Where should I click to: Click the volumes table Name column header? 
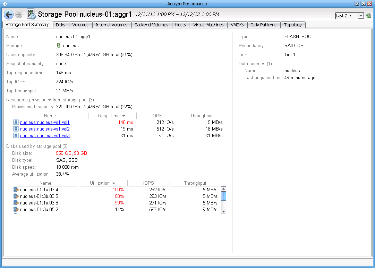coord(50,116)
